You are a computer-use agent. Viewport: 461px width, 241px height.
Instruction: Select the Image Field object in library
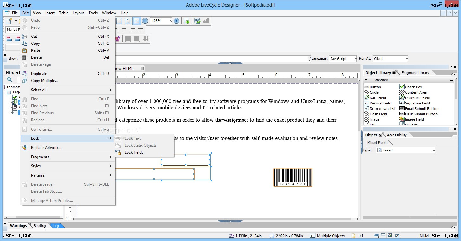pos(412,119)
